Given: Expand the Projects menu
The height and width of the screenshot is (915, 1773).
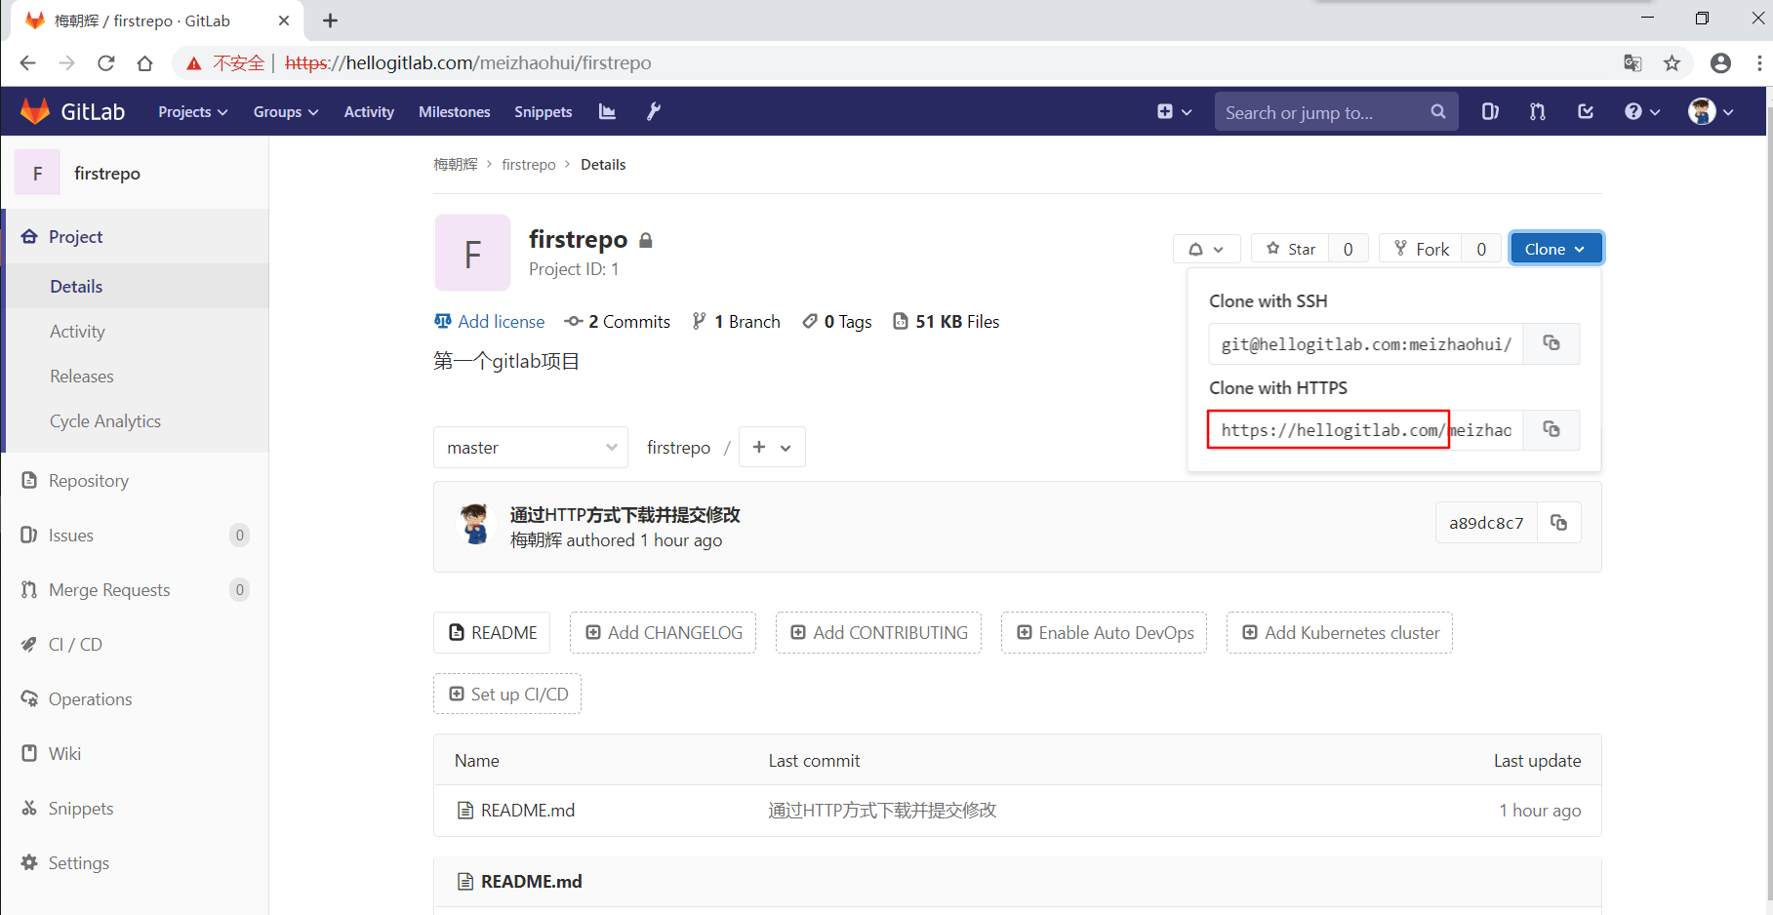Looking at the screenshot, I should click(192, 111).
